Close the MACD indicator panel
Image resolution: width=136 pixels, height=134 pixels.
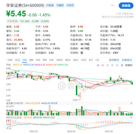click(x=131, y=117)
